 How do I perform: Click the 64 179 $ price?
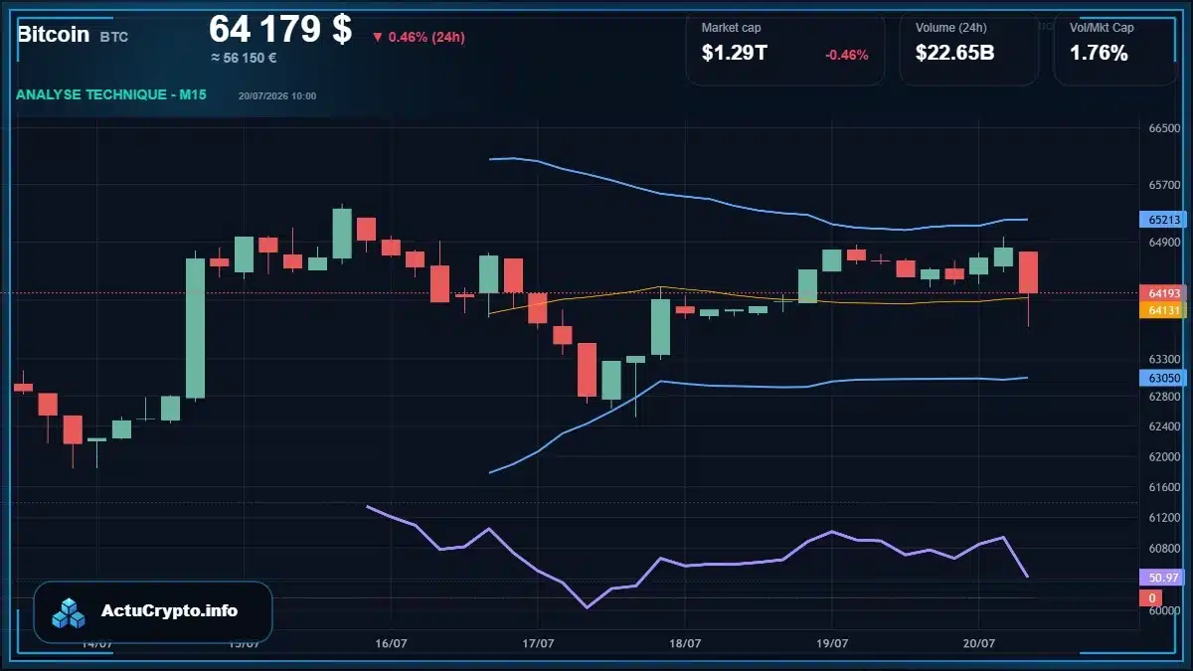pyautogui.click(x=280, y=29)
